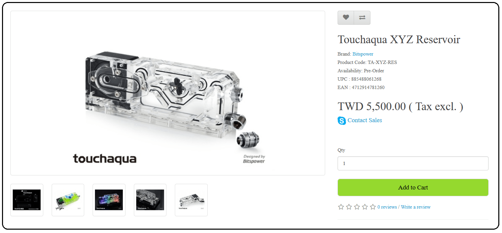Click the Skype logo icon
502x233 pixels.
click(342, 121)
